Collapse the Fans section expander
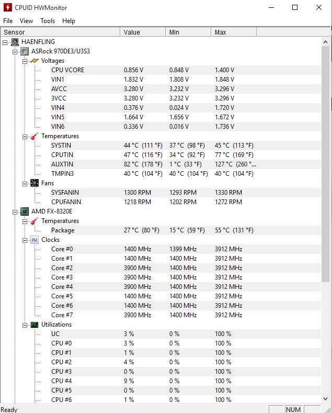This screenshot has height=413, width=332. [x=25, y=184]
